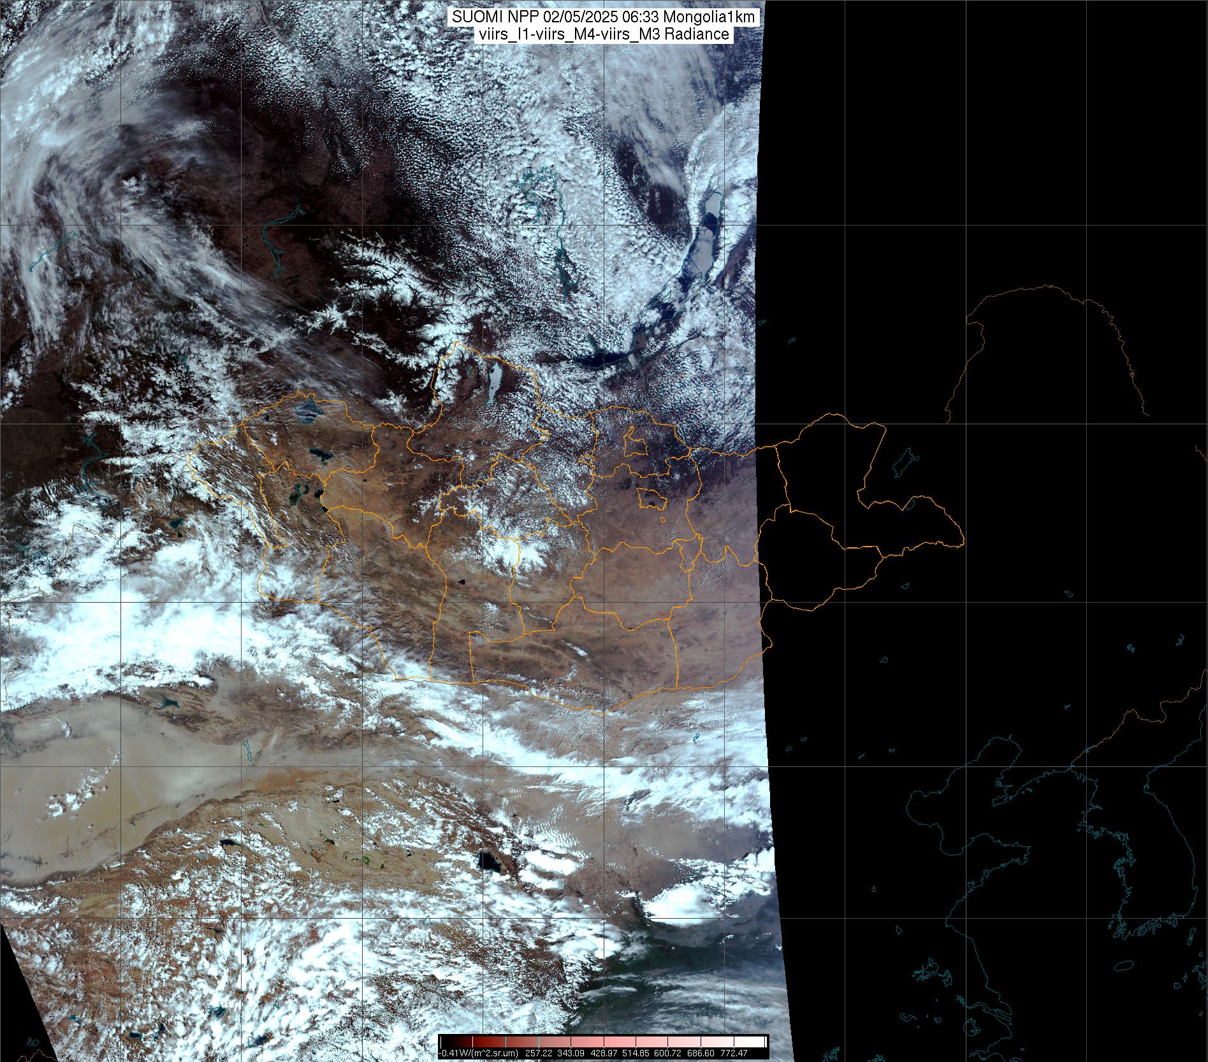Click the title line "SUOMI NPP 02/05/2025 06:33 Mongolia1km"
1208x1062 pixels.
pyautogui.click(x=604, y=17)
